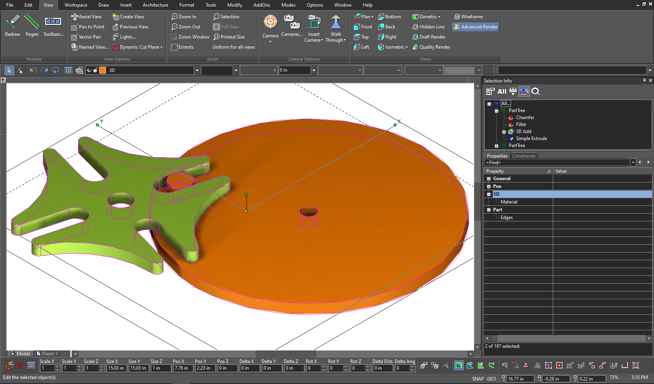Expand the General property group

(x=489, y=179)
